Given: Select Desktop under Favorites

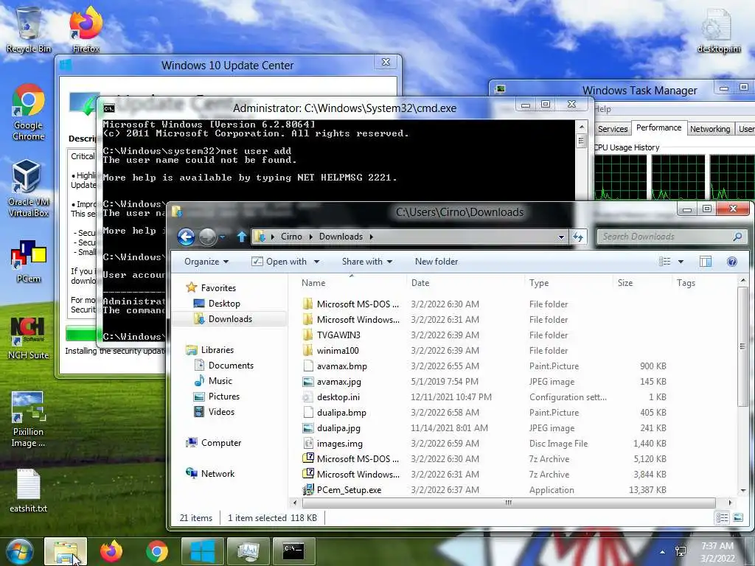Looking at the screenshot, I should [x=224, y=304].
